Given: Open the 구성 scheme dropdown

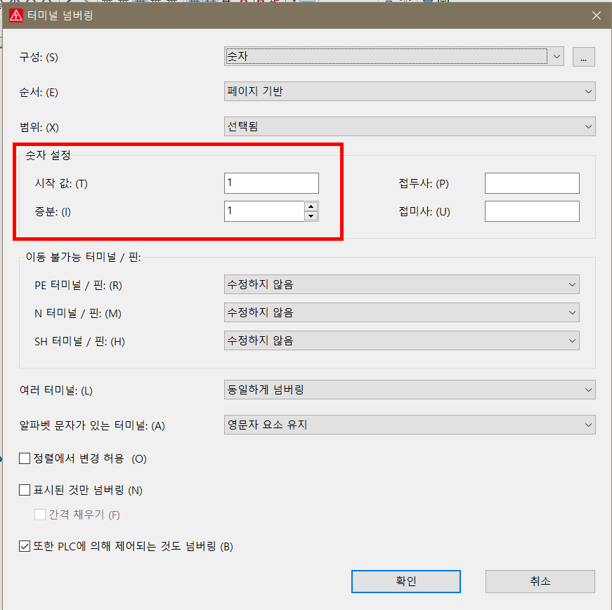Looking at the screenshot, I should pos(393,57).
